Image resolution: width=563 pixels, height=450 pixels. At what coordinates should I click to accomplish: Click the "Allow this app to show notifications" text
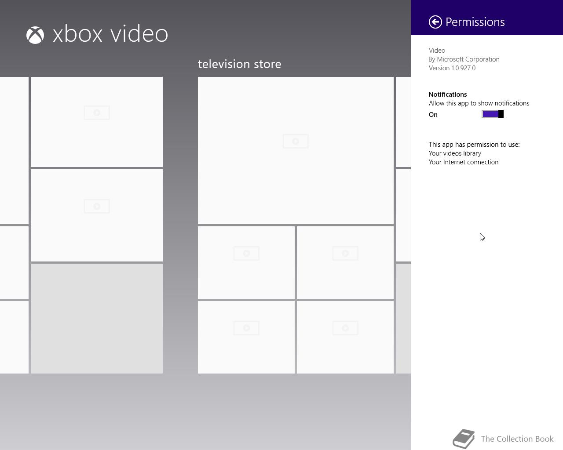tap(479, 103)
